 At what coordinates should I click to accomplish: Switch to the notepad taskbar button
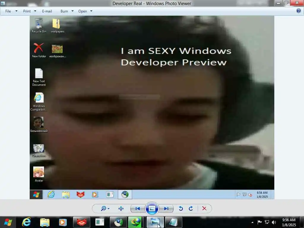[173, 222]
